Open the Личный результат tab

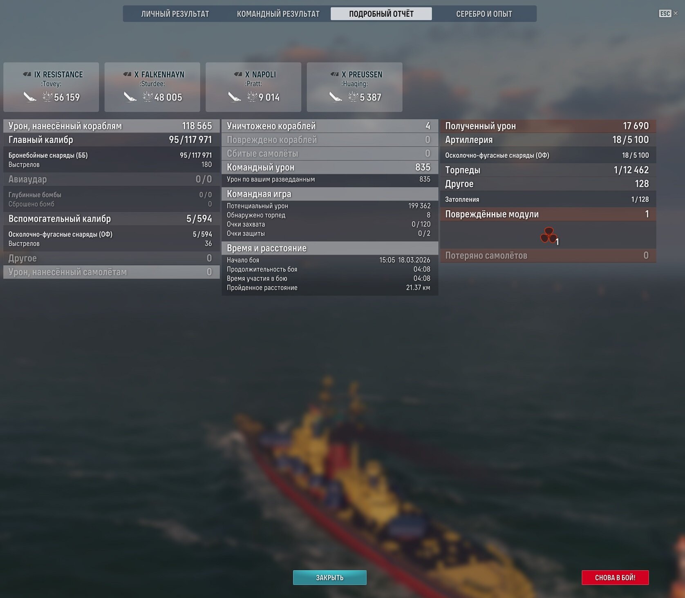[x=175, y=14]
